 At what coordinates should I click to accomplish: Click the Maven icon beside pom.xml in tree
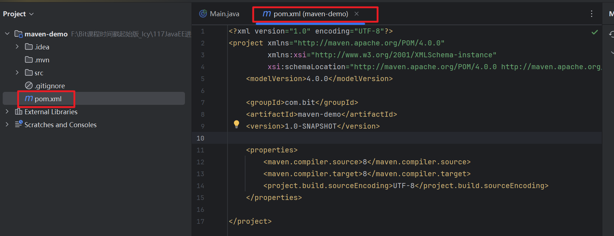point(29,98)
